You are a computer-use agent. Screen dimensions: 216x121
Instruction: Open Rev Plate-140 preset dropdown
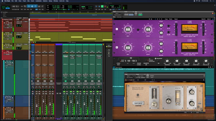point(141,76)
